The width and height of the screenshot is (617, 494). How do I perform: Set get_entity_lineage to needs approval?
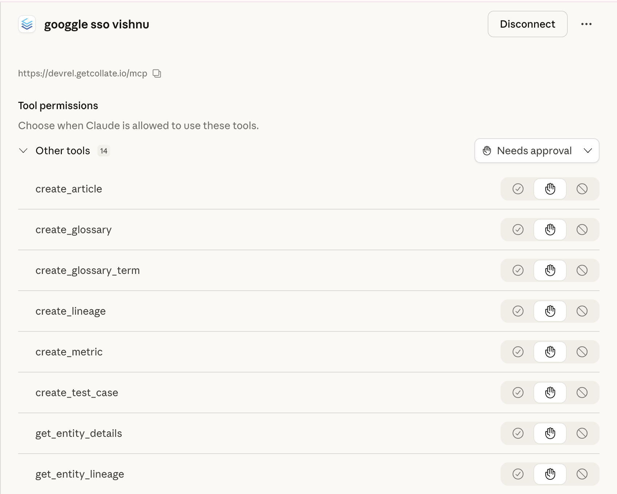click(550, 474)
